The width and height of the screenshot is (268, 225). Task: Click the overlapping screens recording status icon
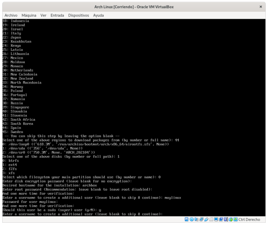221,219
